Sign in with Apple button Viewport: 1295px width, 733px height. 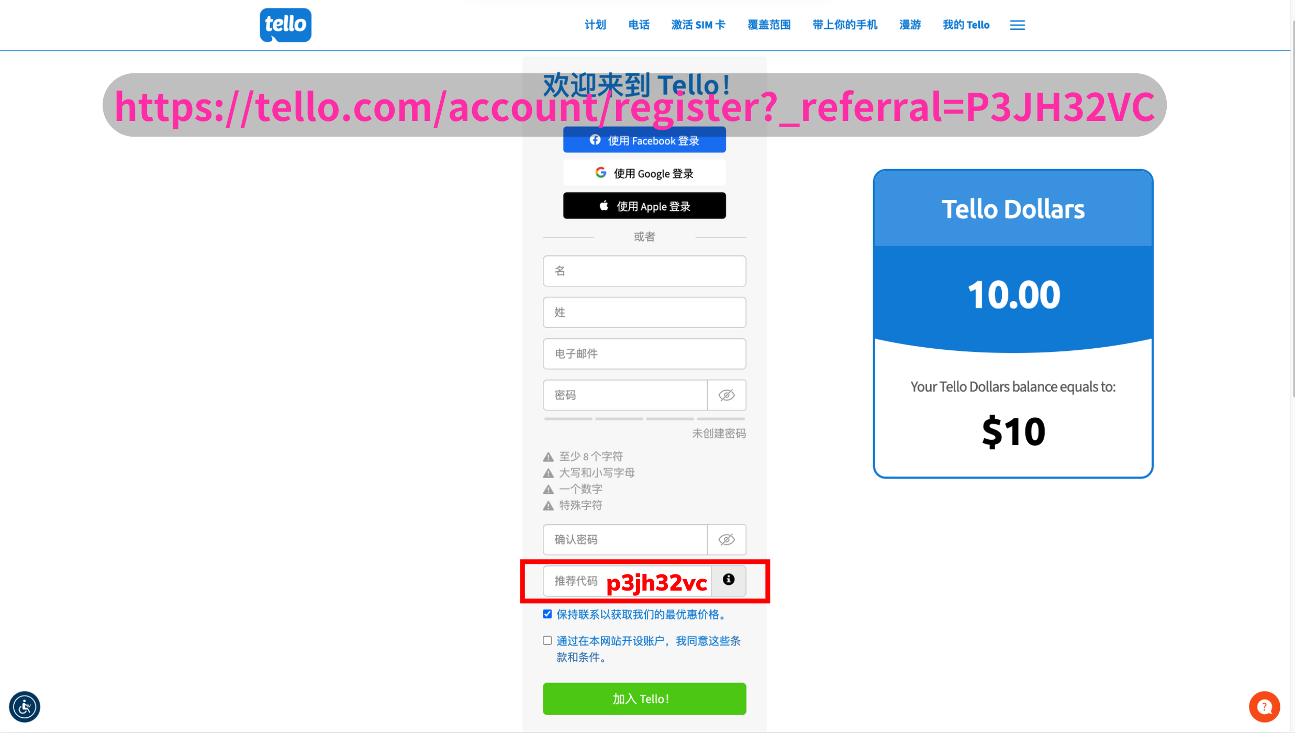644,206
